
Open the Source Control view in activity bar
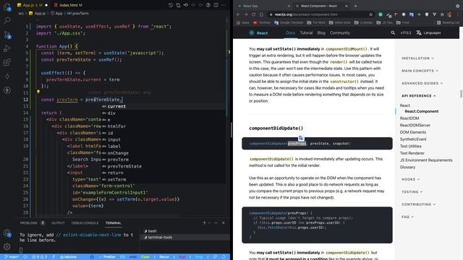pos(7,35)
